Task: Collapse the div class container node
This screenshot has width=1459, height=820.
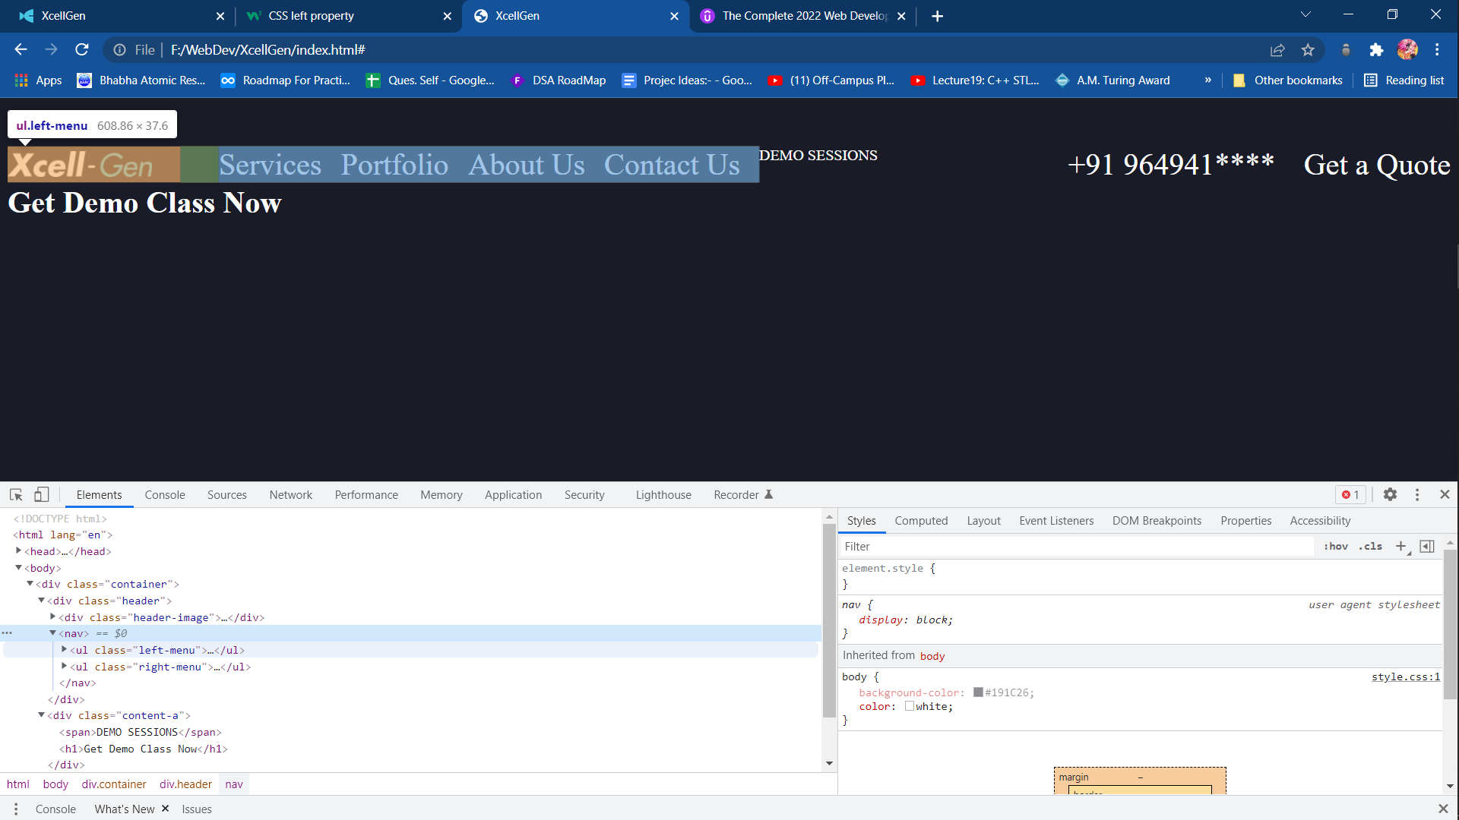Action: pos(30,583)
